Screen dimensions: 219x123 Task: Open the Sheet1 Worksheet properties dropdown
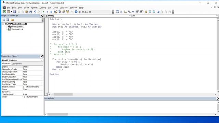pyautogui.click(x=42, y=60)
